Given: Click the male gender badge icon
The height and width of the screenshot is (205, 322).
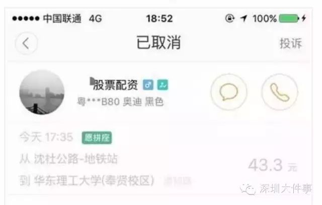Looking at the screenshot, I should point(148,85).
